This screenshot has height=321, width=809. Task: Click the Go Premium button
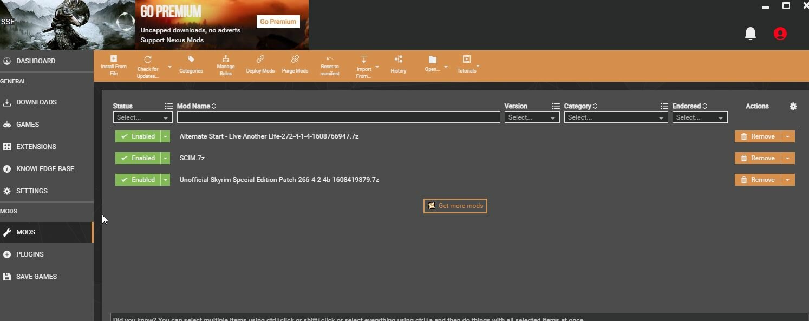point(278,22)
